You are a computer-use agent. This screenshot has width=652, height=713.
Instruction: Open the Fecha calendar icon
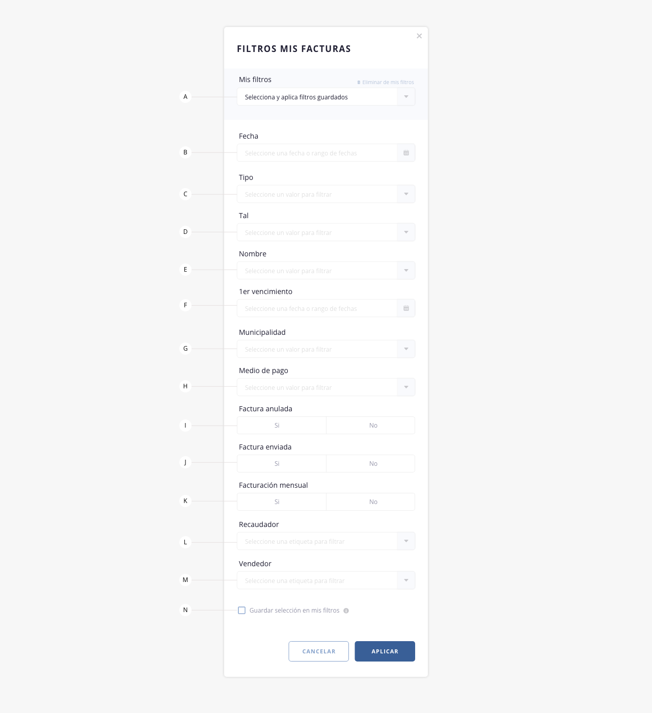(x=406, y=153)
